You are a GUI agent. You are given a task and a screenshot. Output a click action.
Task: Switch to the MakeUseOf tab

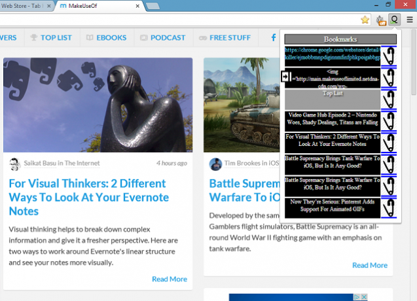(x=100, y=6)
